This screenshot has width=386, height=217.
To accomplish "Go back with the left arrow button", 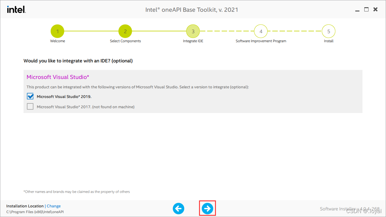I will click(x=179, y=208).
